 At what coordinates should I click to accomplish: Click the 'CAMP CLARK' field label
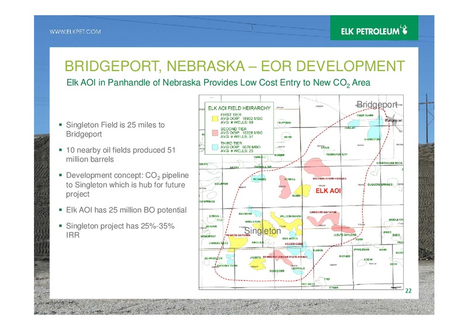[365, 115]
